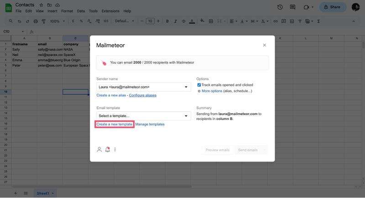The image size is (365, 198).
Task: Click the Functions sigma icon
Action: [x=318, y=21]
